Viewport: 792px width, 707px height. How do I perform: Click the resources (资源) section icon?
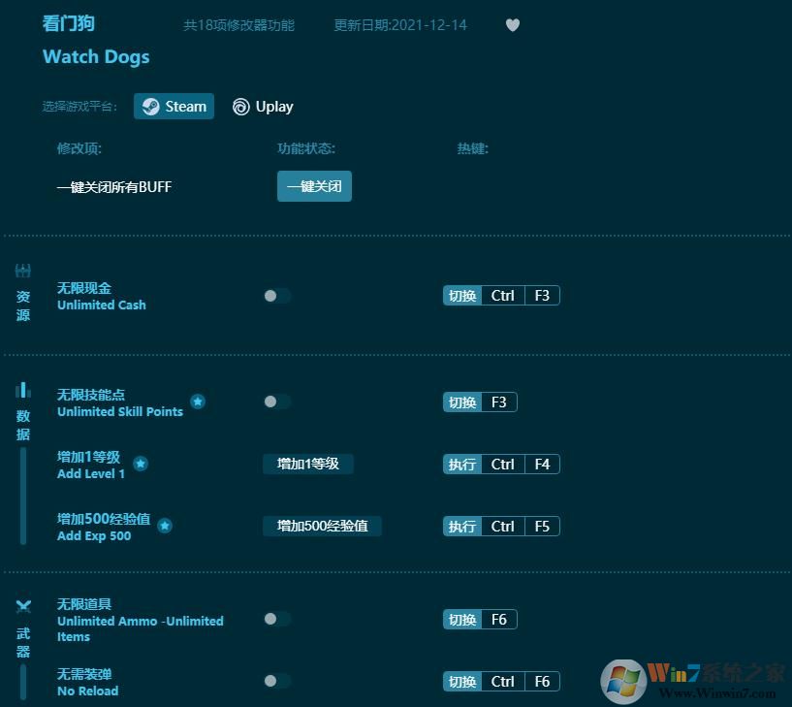point(23,271)
